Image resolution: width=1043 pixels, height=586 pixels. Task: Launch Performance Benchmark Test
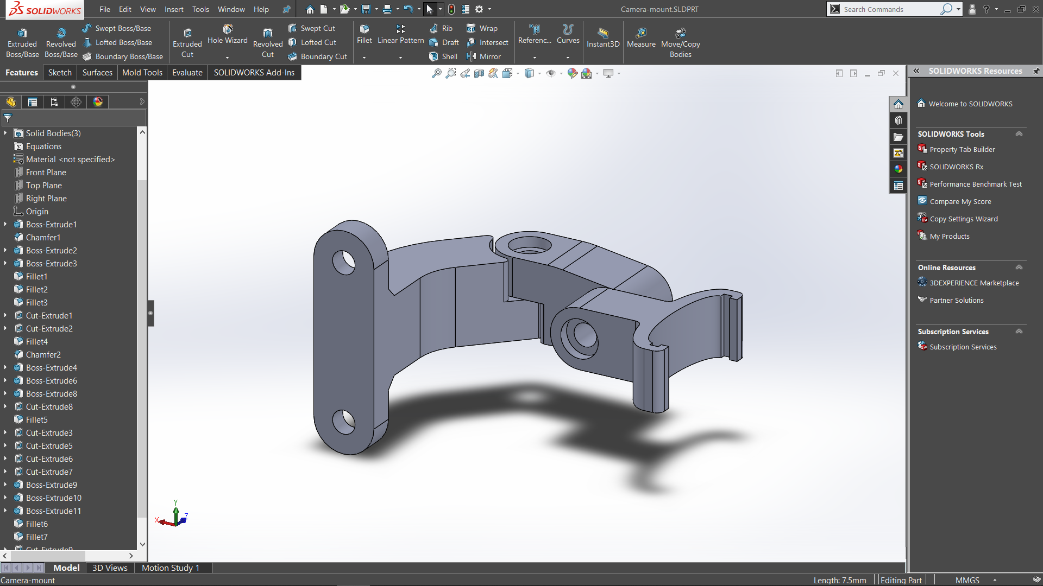pyautogui.click(x=976, y=184)
